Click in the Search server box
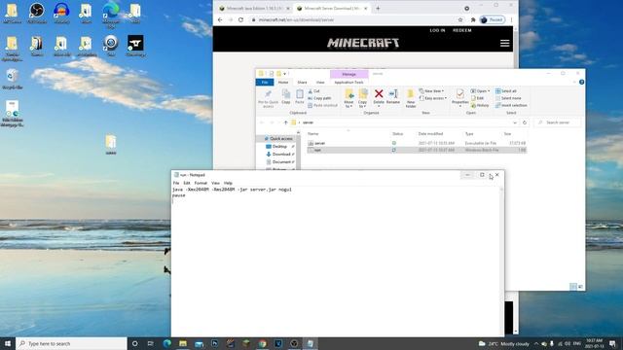The width and height of the screenshot is (623, 350). point(558,122)
